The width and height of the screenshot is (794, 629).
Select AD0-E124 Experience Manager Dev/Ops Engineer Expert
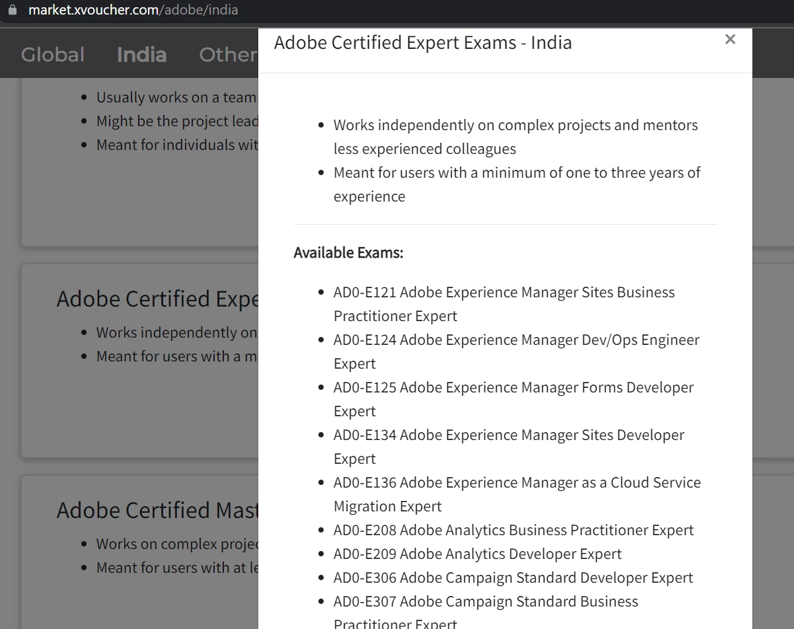click(x=517, y=351)
